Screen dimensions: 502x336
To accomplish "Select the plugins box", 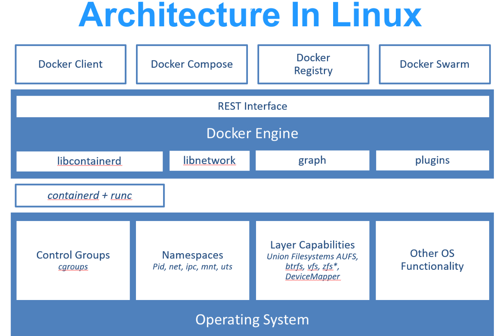I will tap(432, 160).
